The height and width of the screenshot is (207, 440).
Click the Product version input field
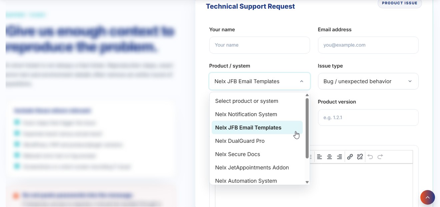tap(368, 117)
